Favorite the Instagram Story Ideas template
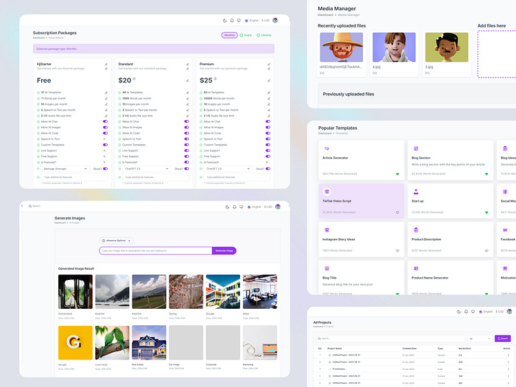This screenshot has width=516, height=387. click(397, 251)
